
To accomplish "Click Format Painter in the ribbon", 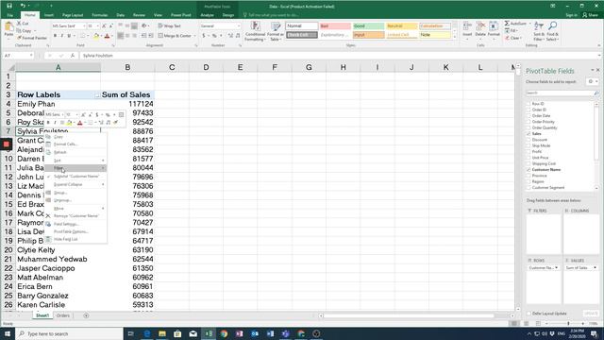I will [x=32, y=38].
